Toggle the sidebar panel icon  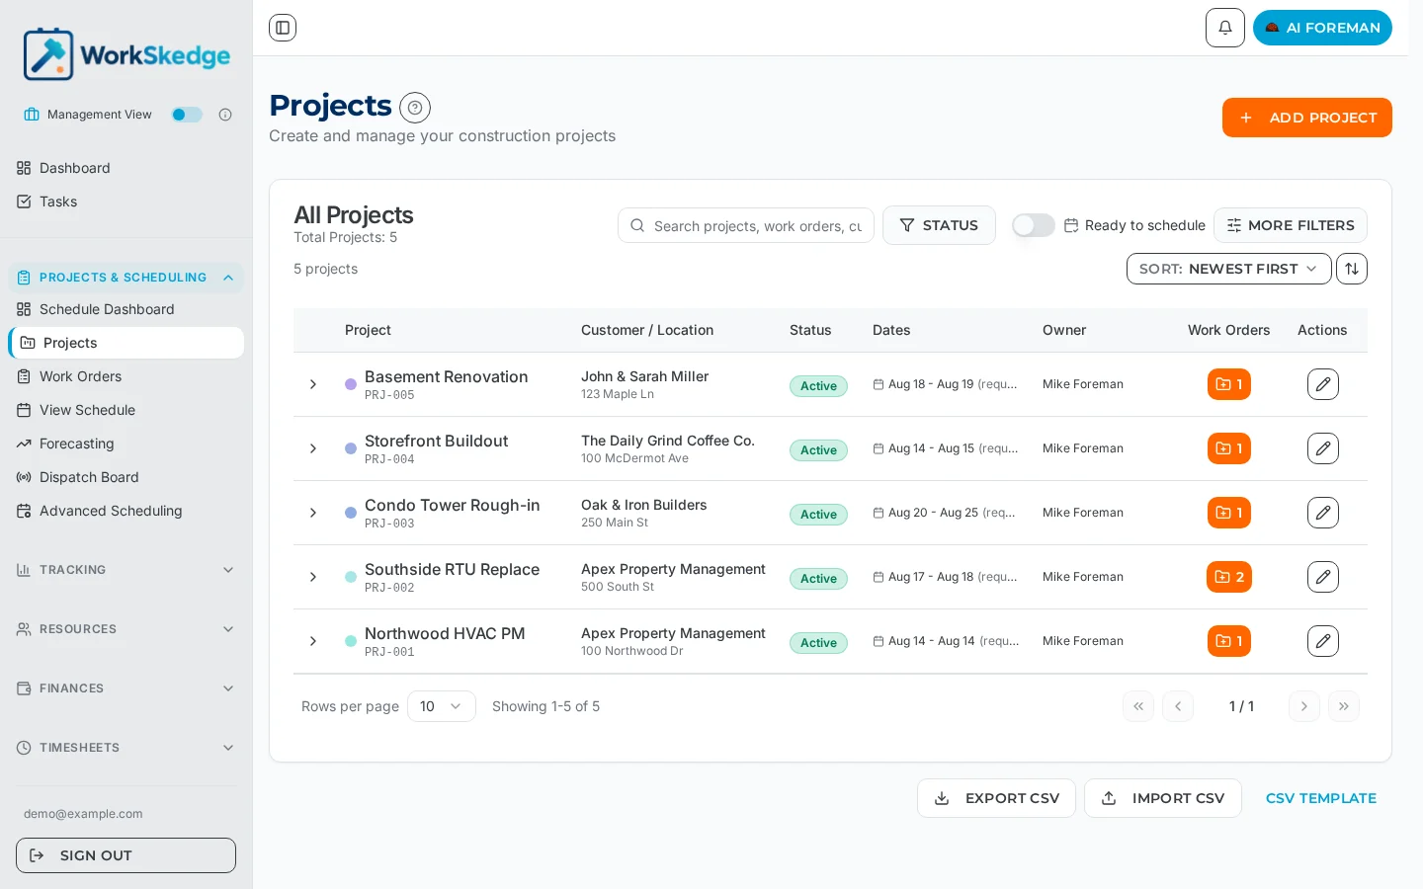(x=283, y=28)
